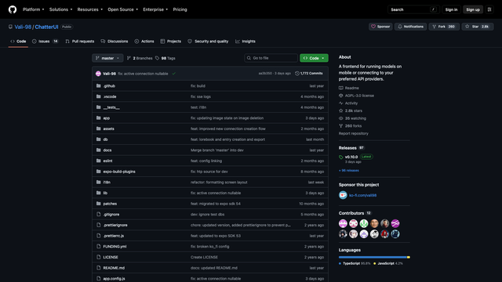Open the .github folder icon
Image resolution: width=502 pixels, height=282 pixels.
coord(99,85)
